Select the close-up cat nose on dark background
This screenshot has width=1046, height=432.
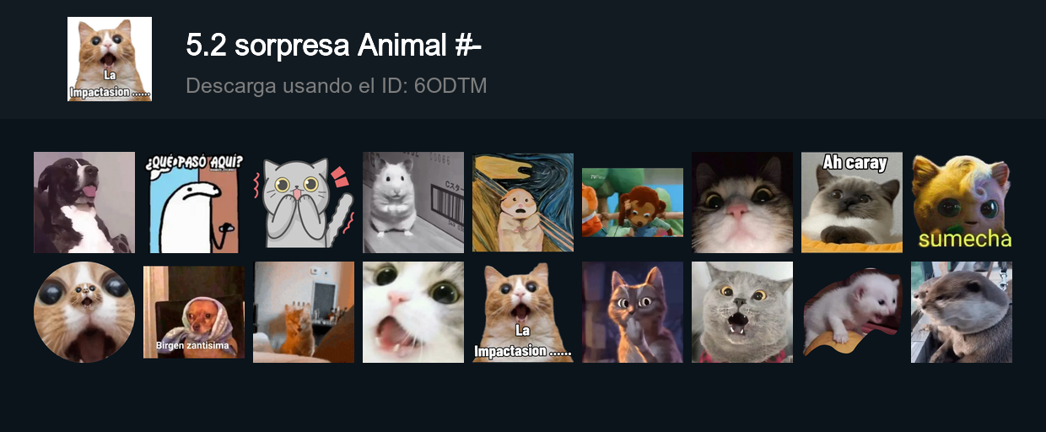pos(742,202)
